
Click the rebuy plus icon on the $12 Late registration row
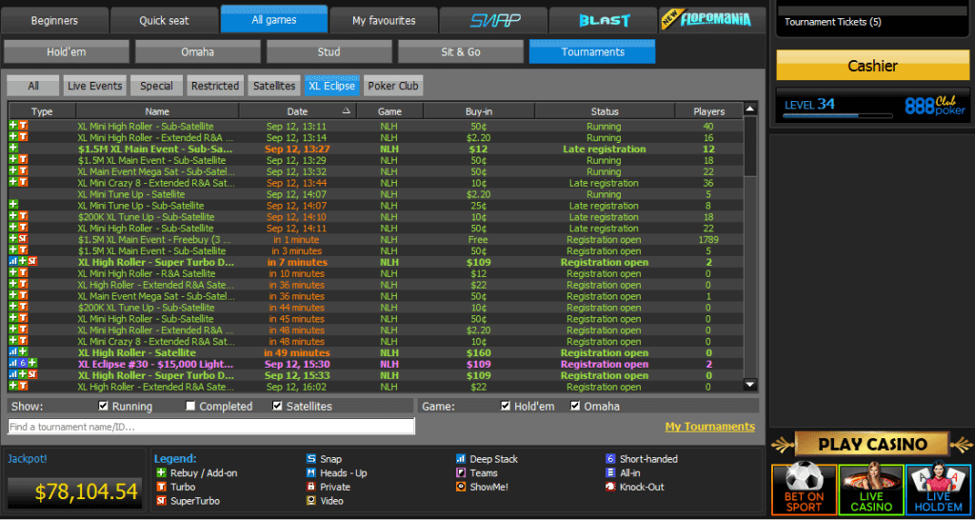click(x=13, y=149)
